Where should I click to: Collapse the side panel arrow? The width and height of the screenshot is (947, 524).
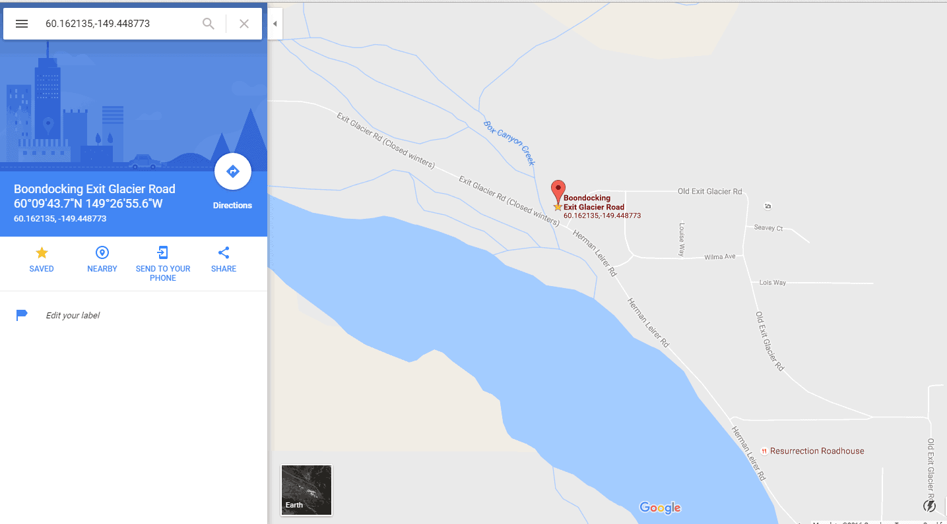pos(275,24)
